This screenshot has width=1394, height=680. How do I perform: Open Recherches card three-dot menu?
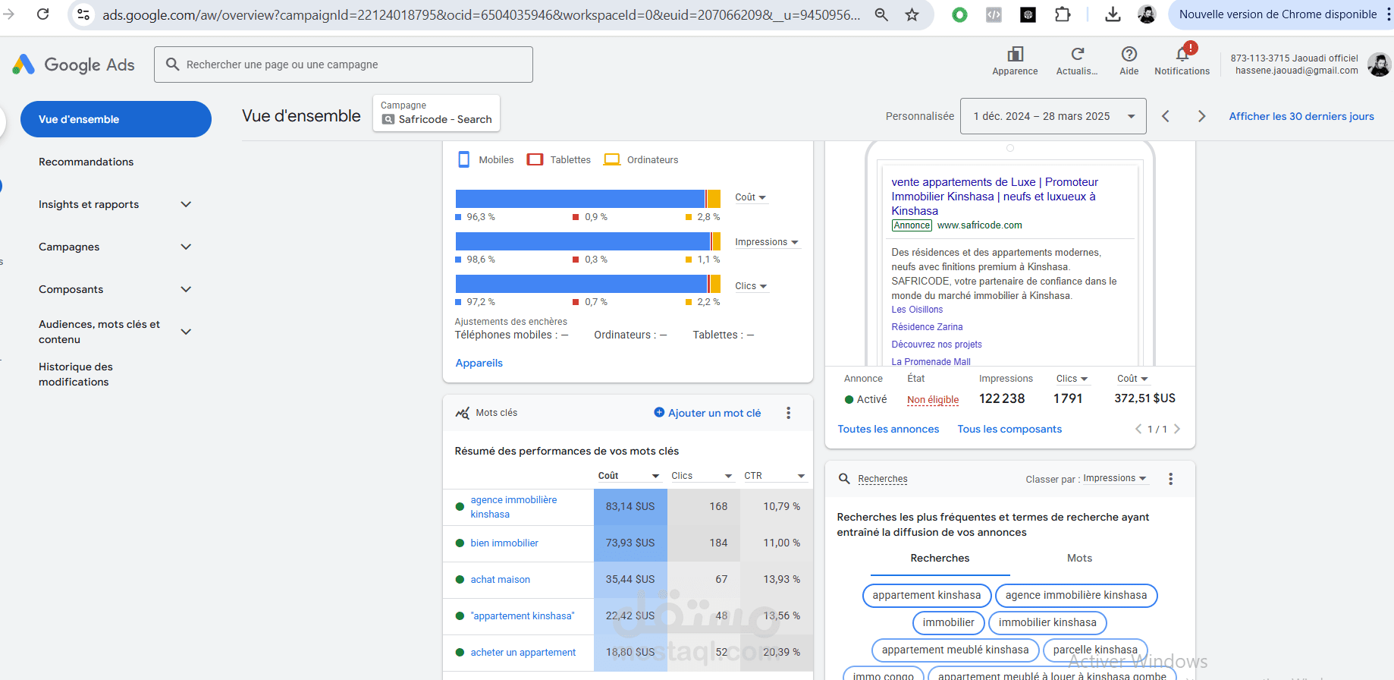tap(1171, 479)
